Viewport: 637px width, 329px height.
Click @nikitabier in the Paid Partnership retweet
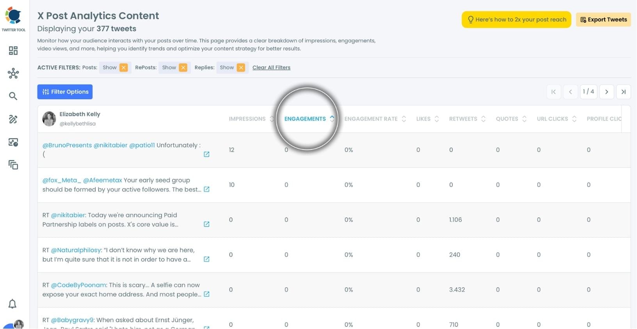(68, 215)
